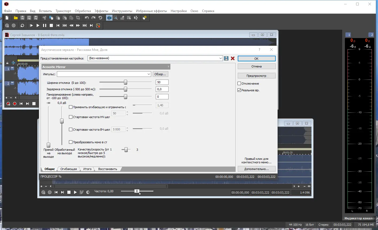
Task: Open the What's This help hand icon
Action: 145,18
